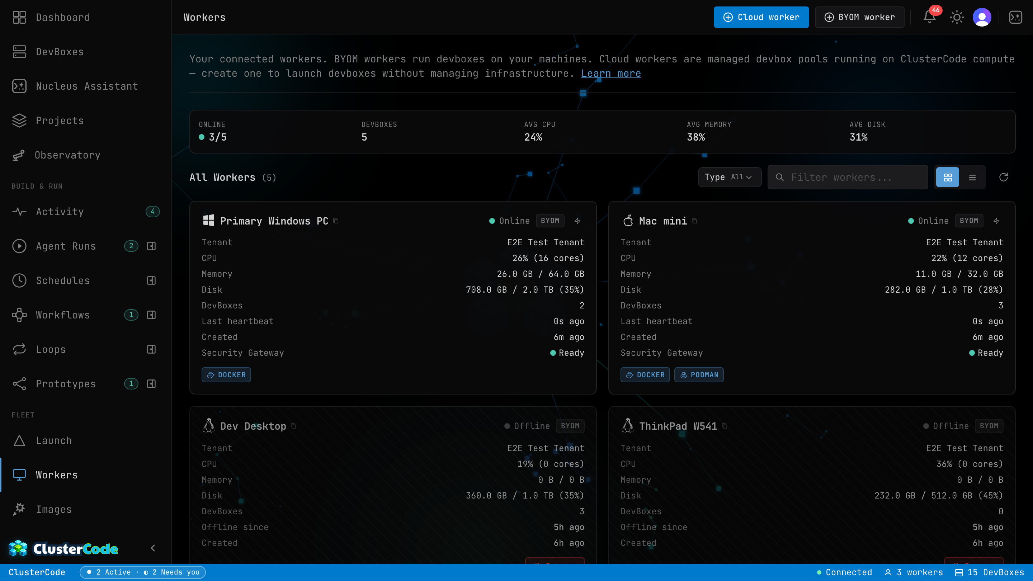The height and width of the screenshot is (581, 1033).
Task: Open the Dashboard page
Action: click(x=86, y=17)
